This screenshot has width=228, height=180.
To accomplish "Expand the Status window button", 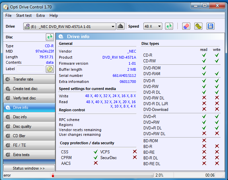I will click(x=29, y=168).
